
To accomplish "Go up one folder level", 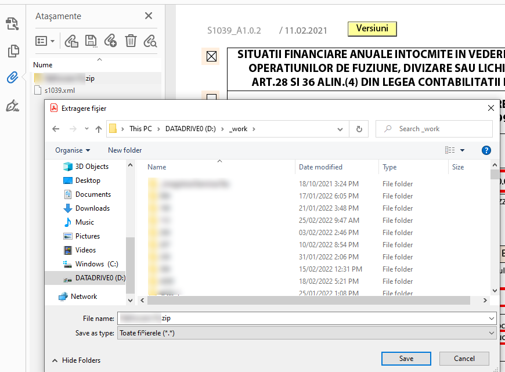I will (x=99, y=129).
